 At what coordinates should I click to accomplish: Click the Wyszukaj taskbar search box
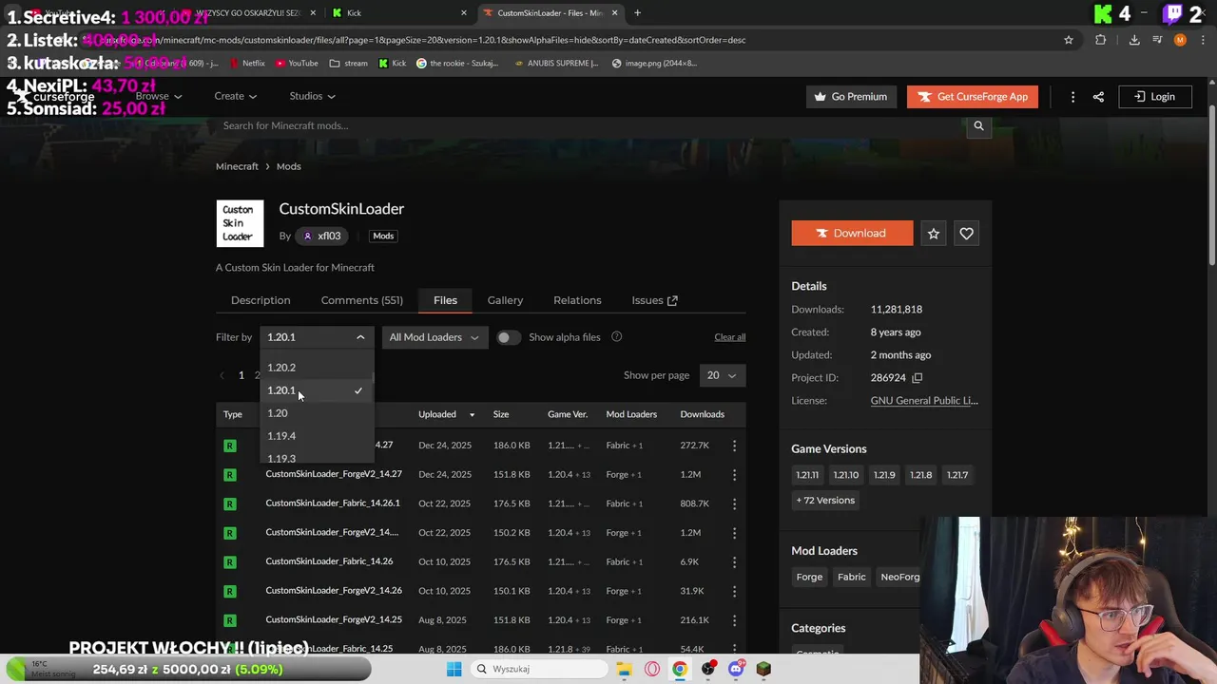[x=539, y=669]
